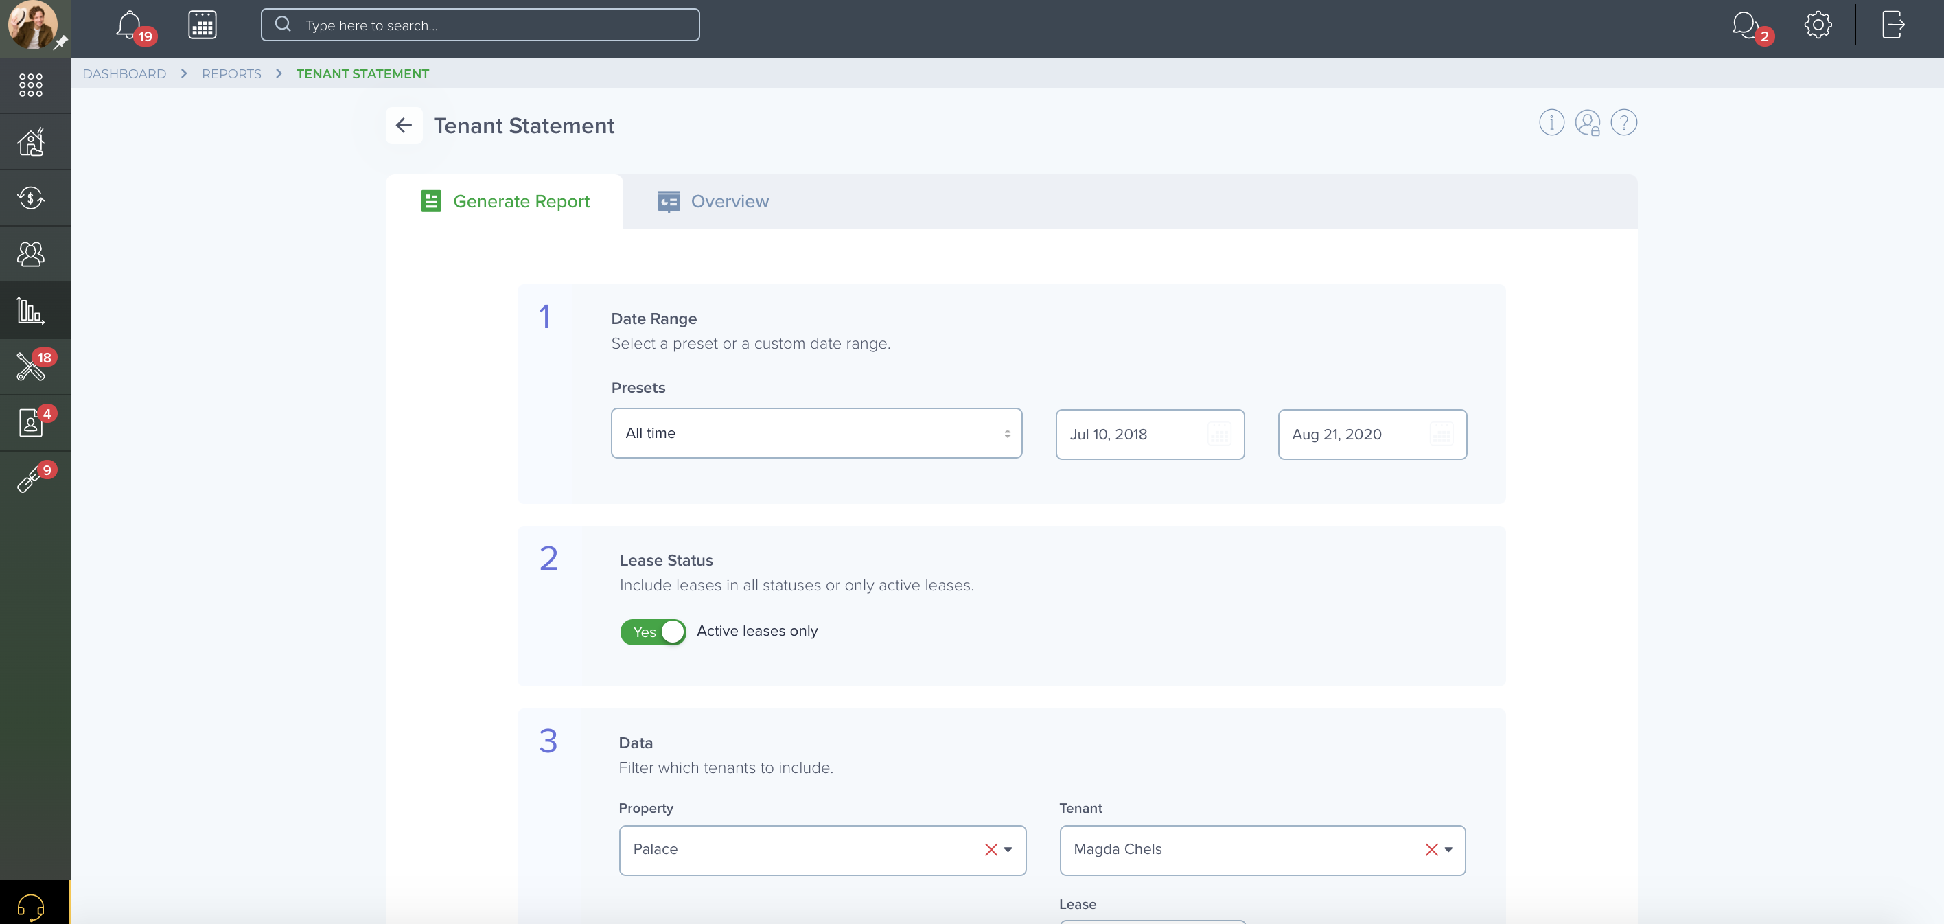Click the user lock permissions icon
This screenshot has width=1944, height=924.
[1588, 122]
